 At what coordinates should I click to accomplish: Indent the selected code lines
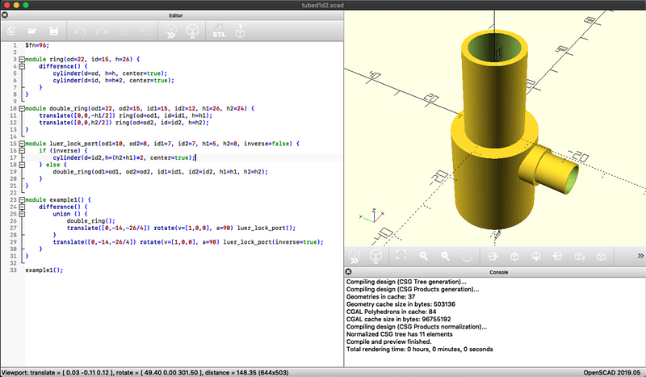145,31
